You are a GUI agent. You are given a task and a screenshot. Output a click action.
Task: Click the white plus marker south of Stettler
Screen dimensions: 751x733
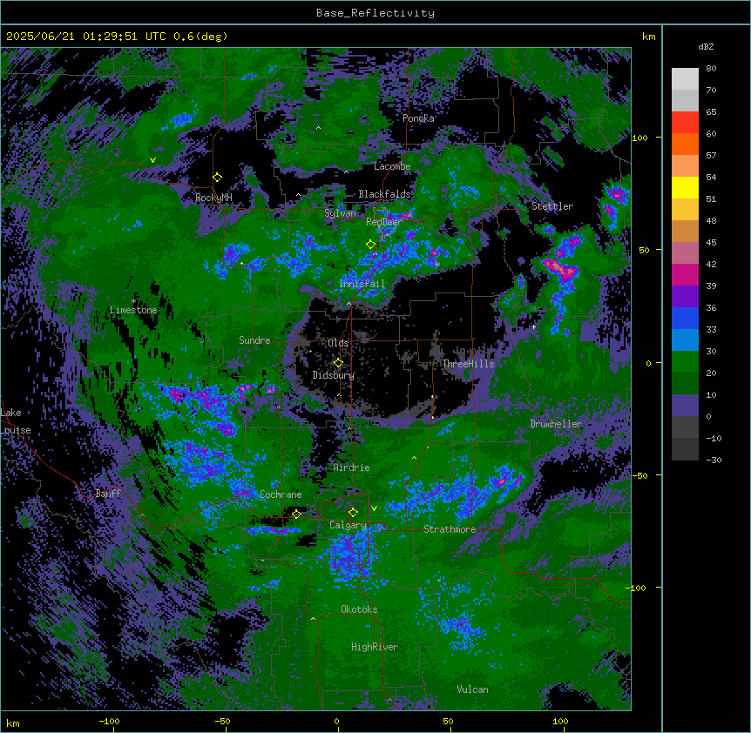[x=533, y=326]
